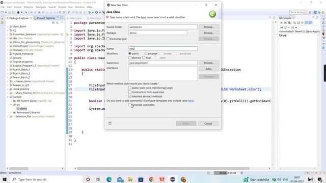Open File Explorer from the taskbar
The height and width of the screenshot is (183, 326).
coord(130,179)
